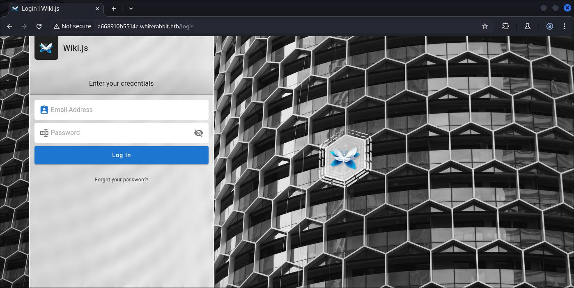Open the browser extensions puzzle icon

pos(505,26)
